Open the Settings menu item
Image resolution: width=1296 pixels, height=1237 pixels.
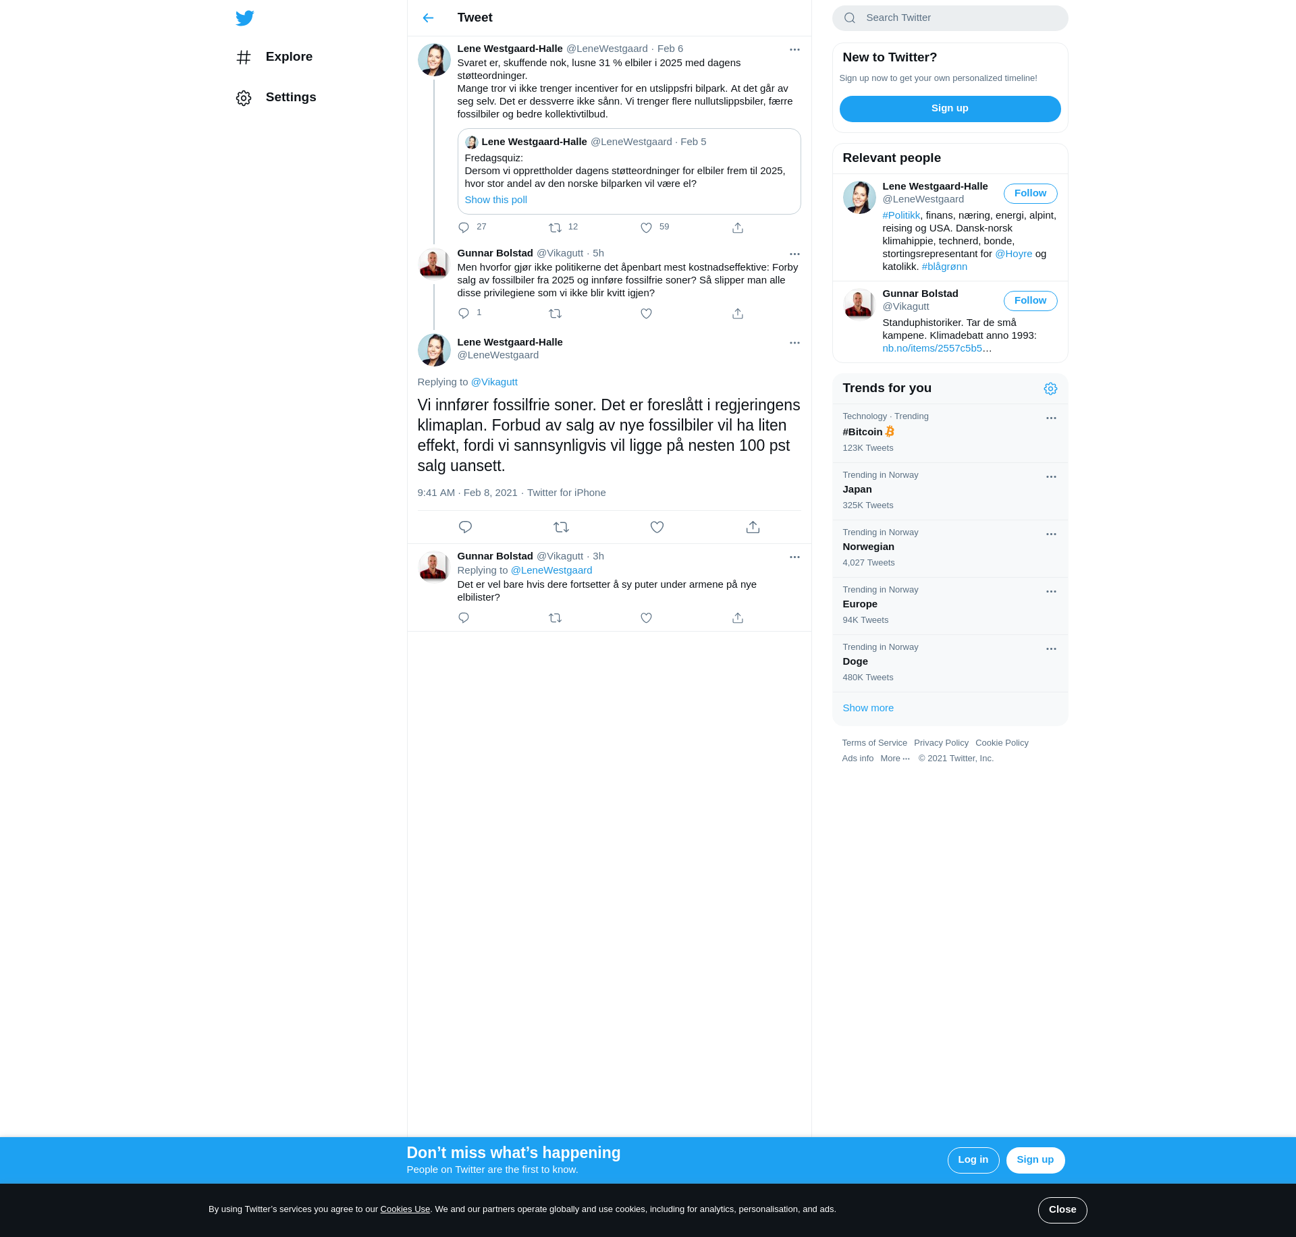[276, 97]
